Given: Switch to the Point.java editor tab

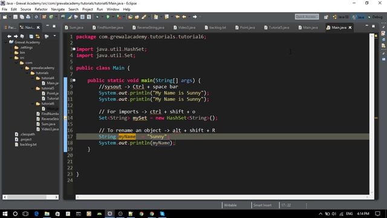Looking at the screenshot, I should 245,27.
